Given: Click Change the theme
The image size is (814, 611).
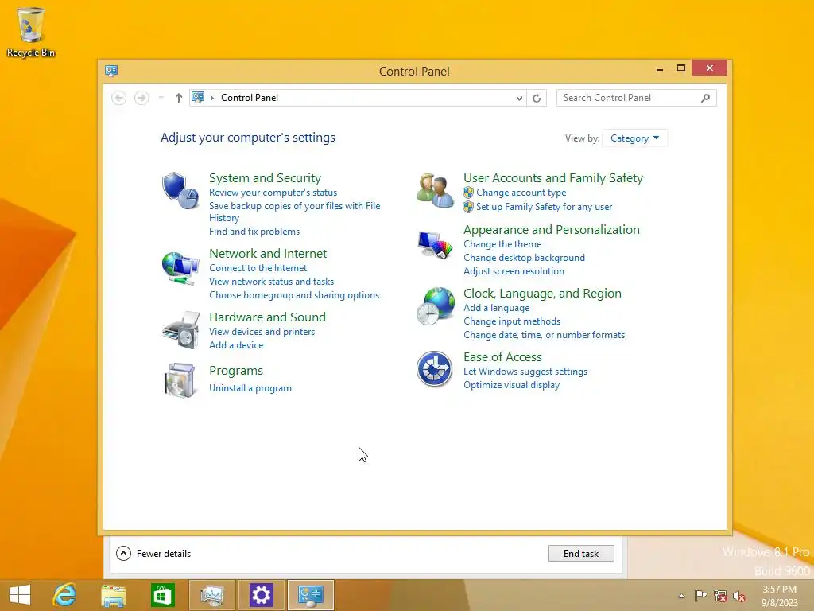Looking at the screenshot, I should (x=502, y=244).
